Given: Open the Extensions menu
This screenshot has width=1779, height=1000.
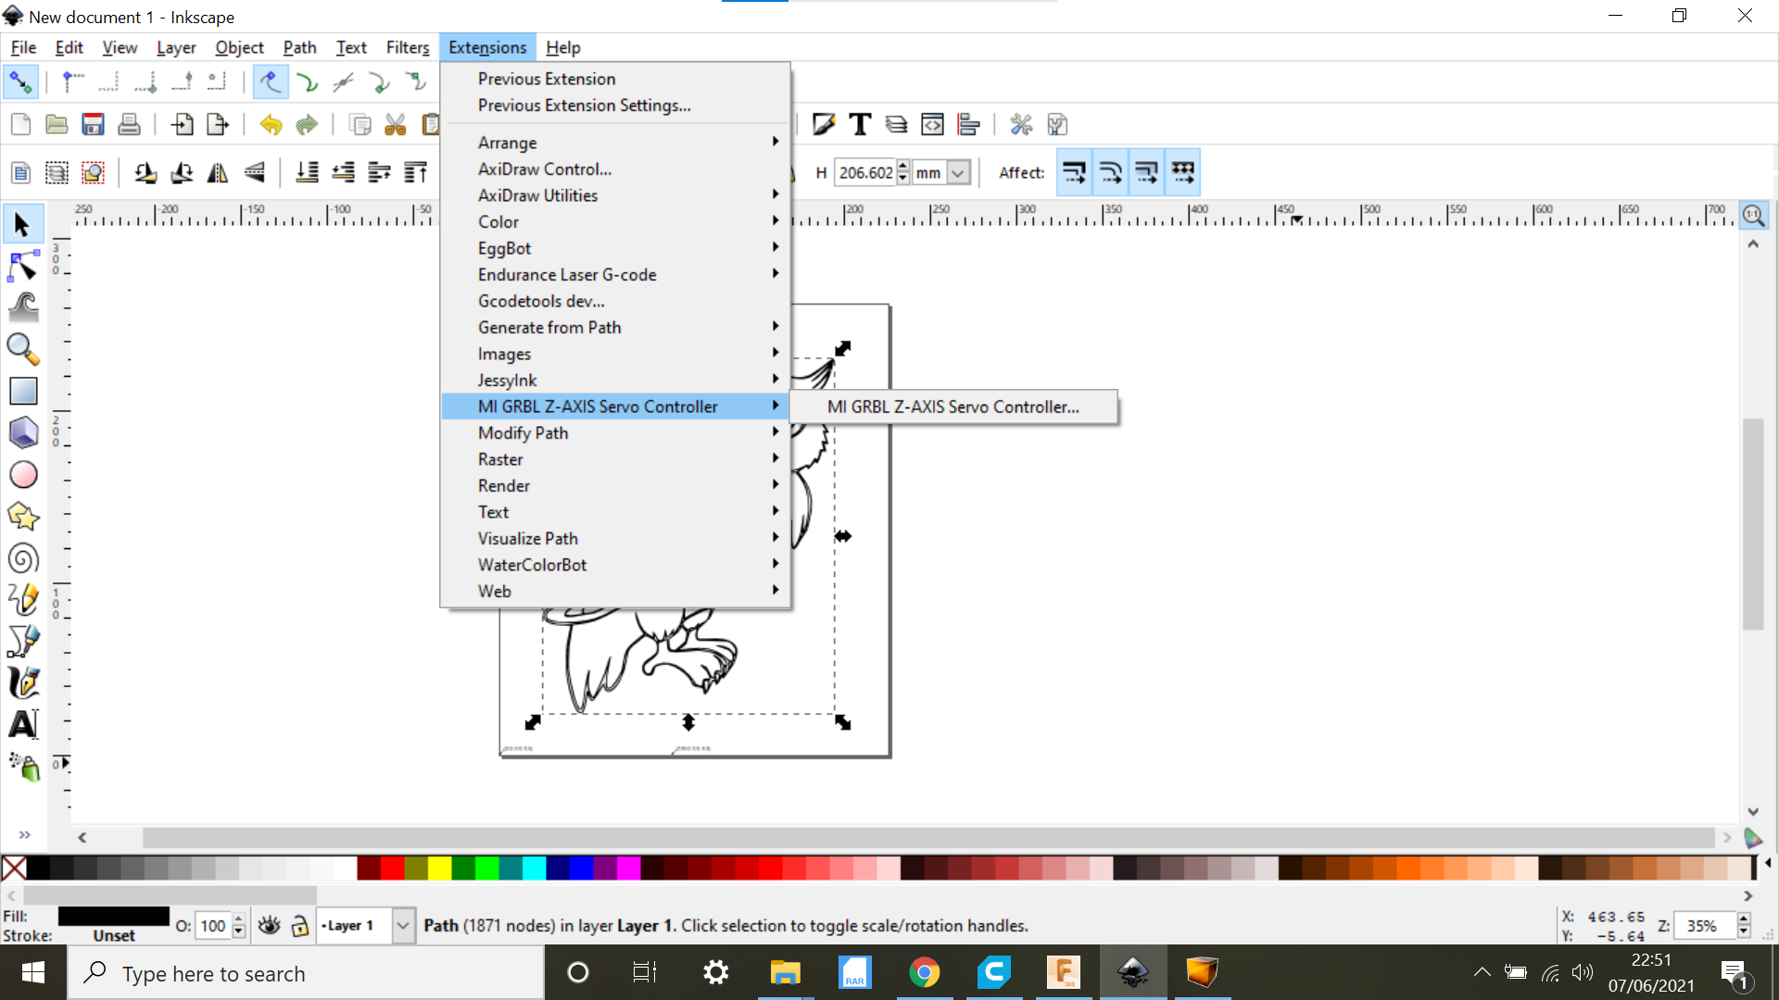Looking at the screenshot, I should click(x=486, y=46).
